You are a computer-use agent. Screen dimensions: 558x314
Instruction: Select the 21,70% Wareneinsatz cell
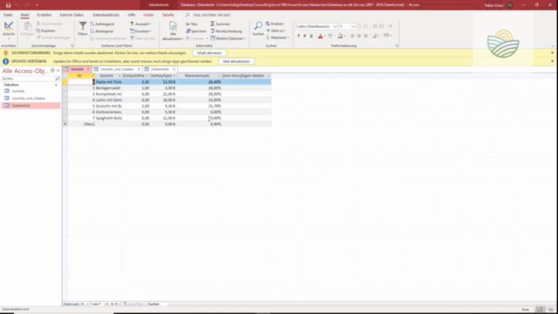(199, 106)
